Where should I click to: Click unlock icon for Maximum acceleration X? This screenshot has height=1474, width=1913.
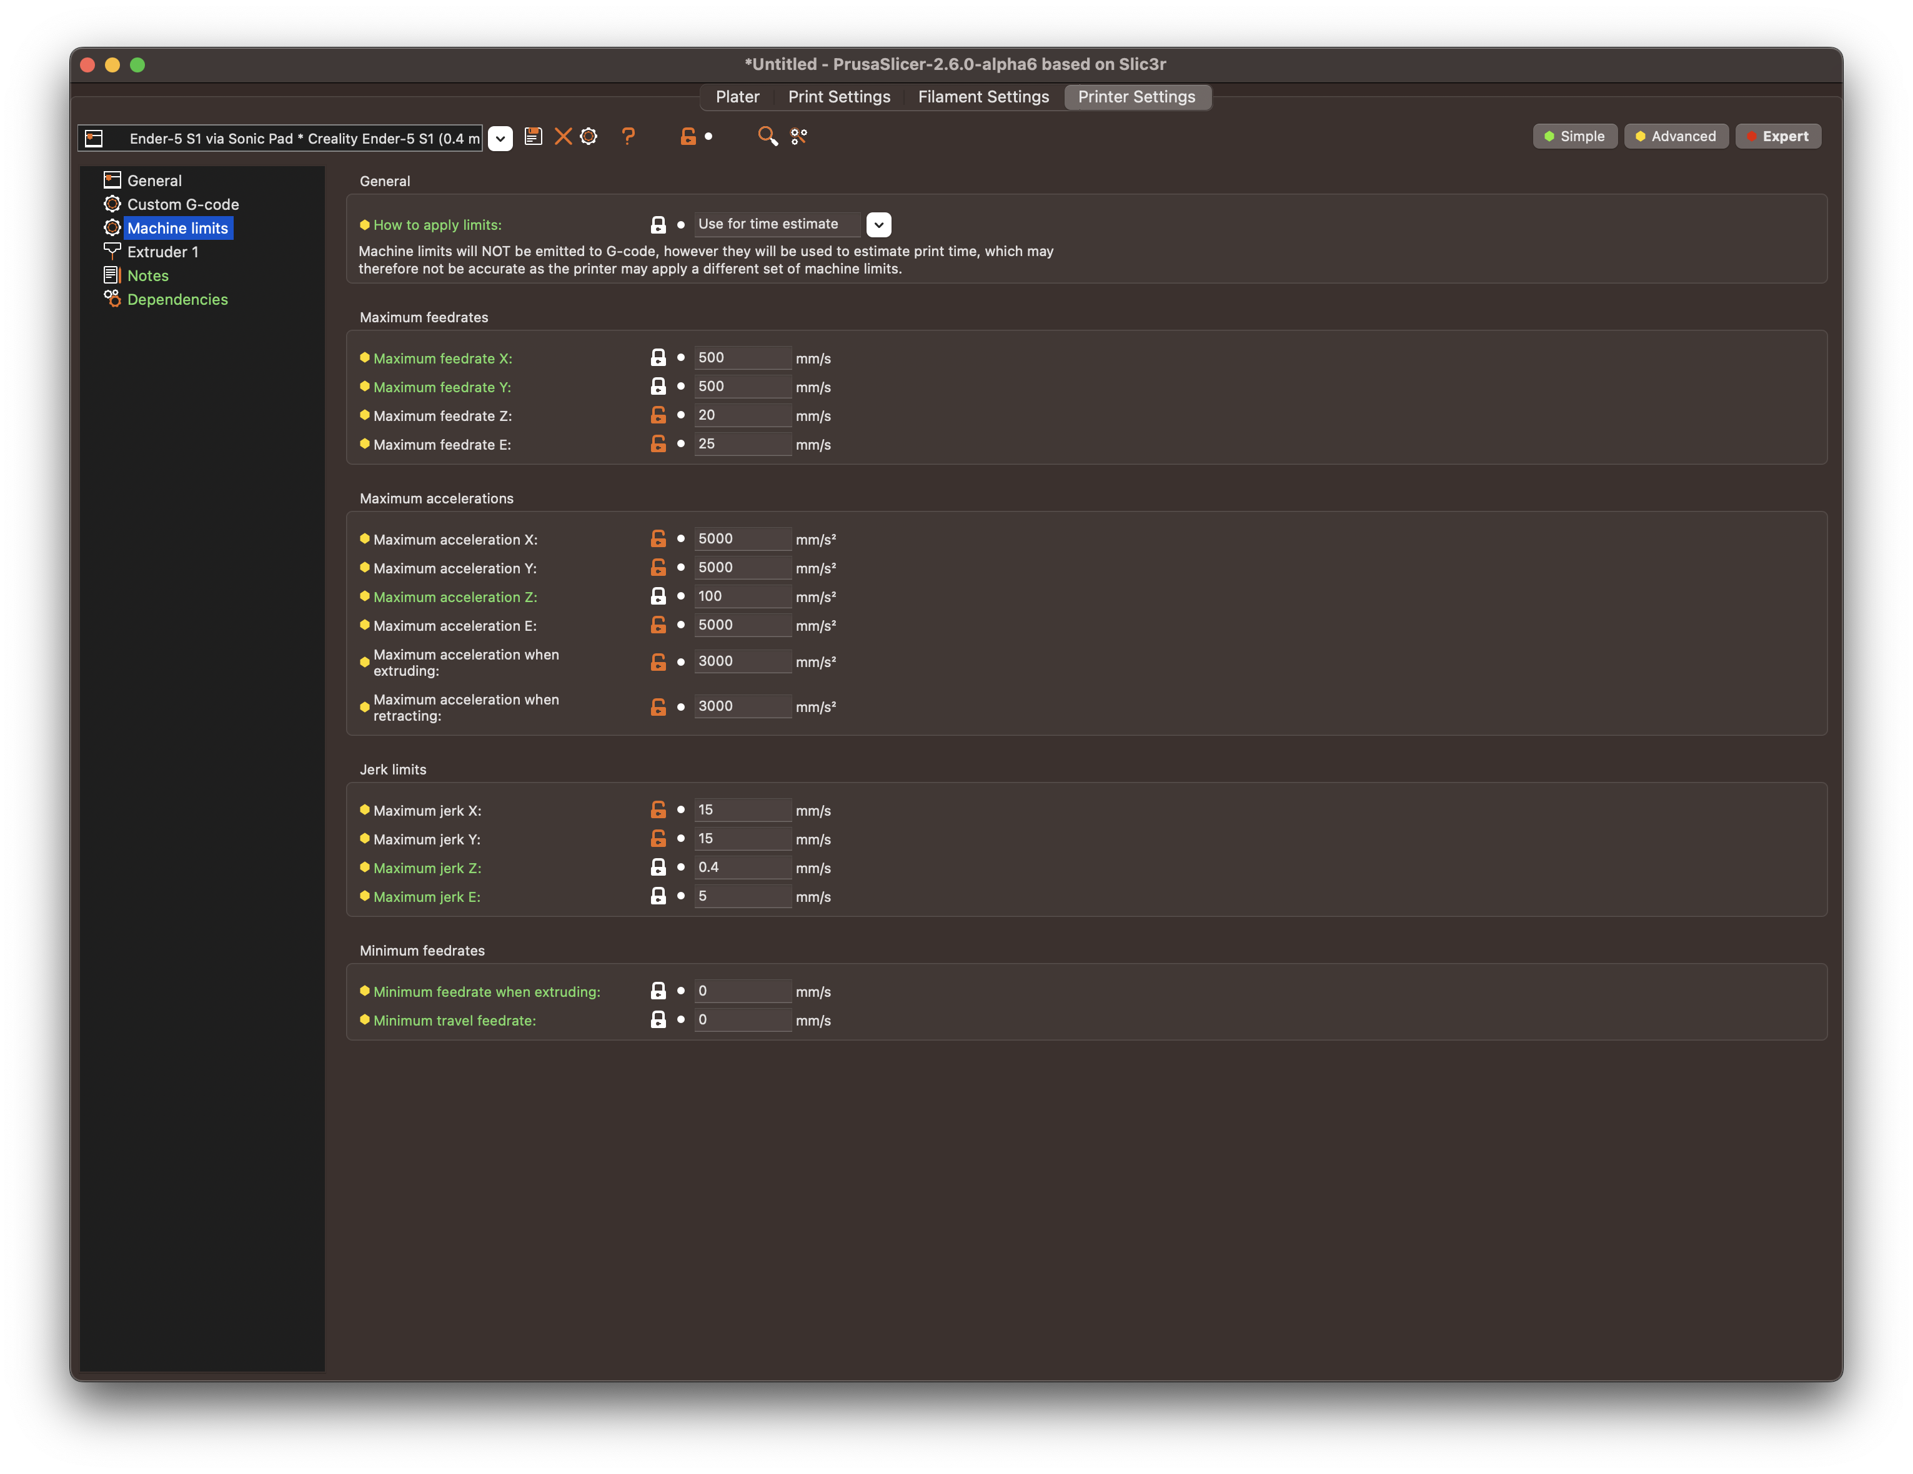click(x=658, y=538)
